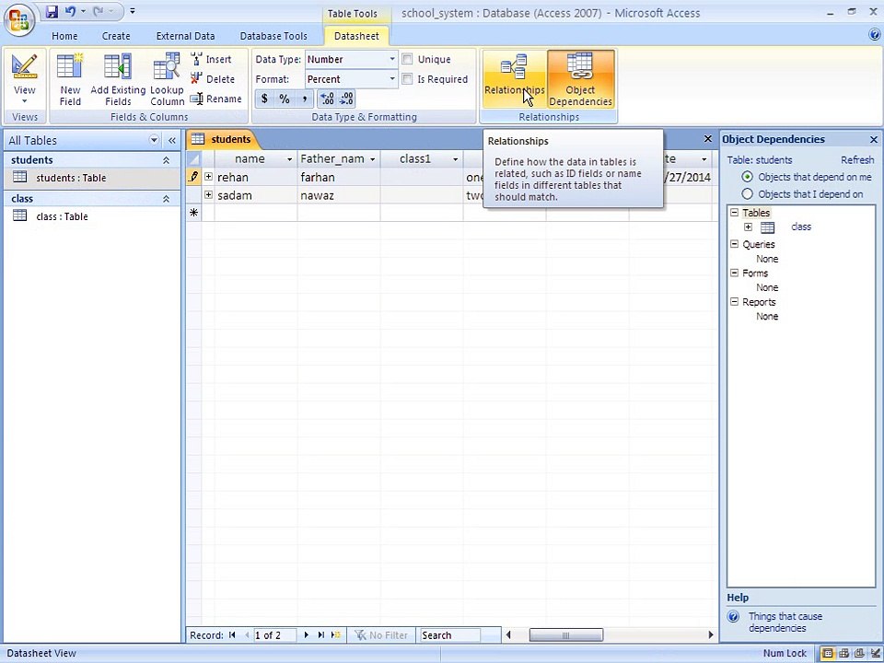Click the No Filter button
Screen dimensions: 884x663
pyautogui.click(x=381, y=634)
